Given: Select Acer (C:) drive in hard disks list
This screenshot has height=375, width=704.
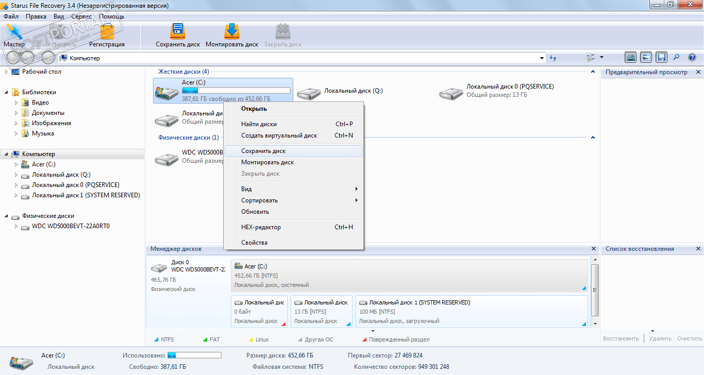Looking at the screenshot, I should pyautogui.click(x=223, y=91).
